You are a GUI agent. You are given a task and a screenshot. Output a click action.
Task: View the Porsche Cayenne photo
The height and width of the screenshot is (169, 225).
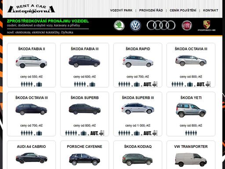[84, 159]
